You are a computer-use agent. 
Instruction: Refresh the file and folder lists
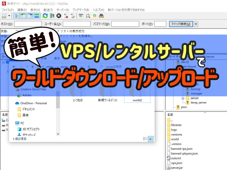pos(45,16)
